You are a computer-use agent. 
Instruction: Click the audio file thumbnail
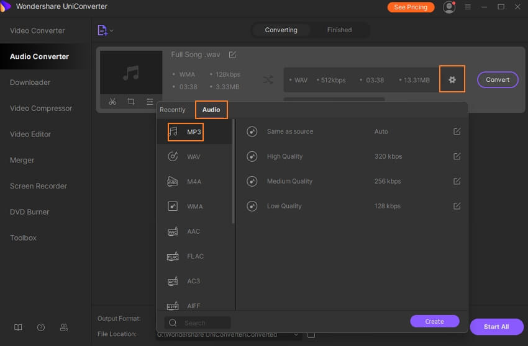[131, 73]
